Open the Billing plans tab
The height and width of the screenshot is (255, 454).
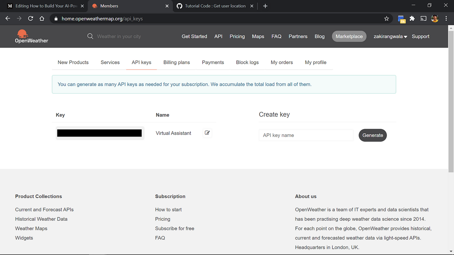[x=177, y=62]
